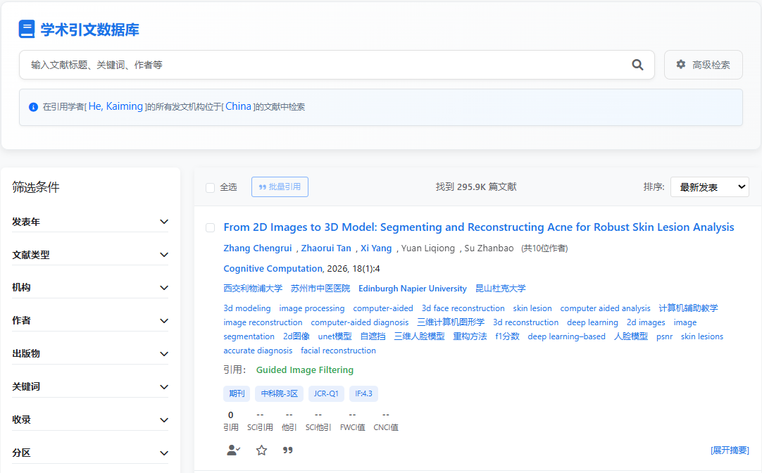Click the 展开摘要 link

pos(730,450)
